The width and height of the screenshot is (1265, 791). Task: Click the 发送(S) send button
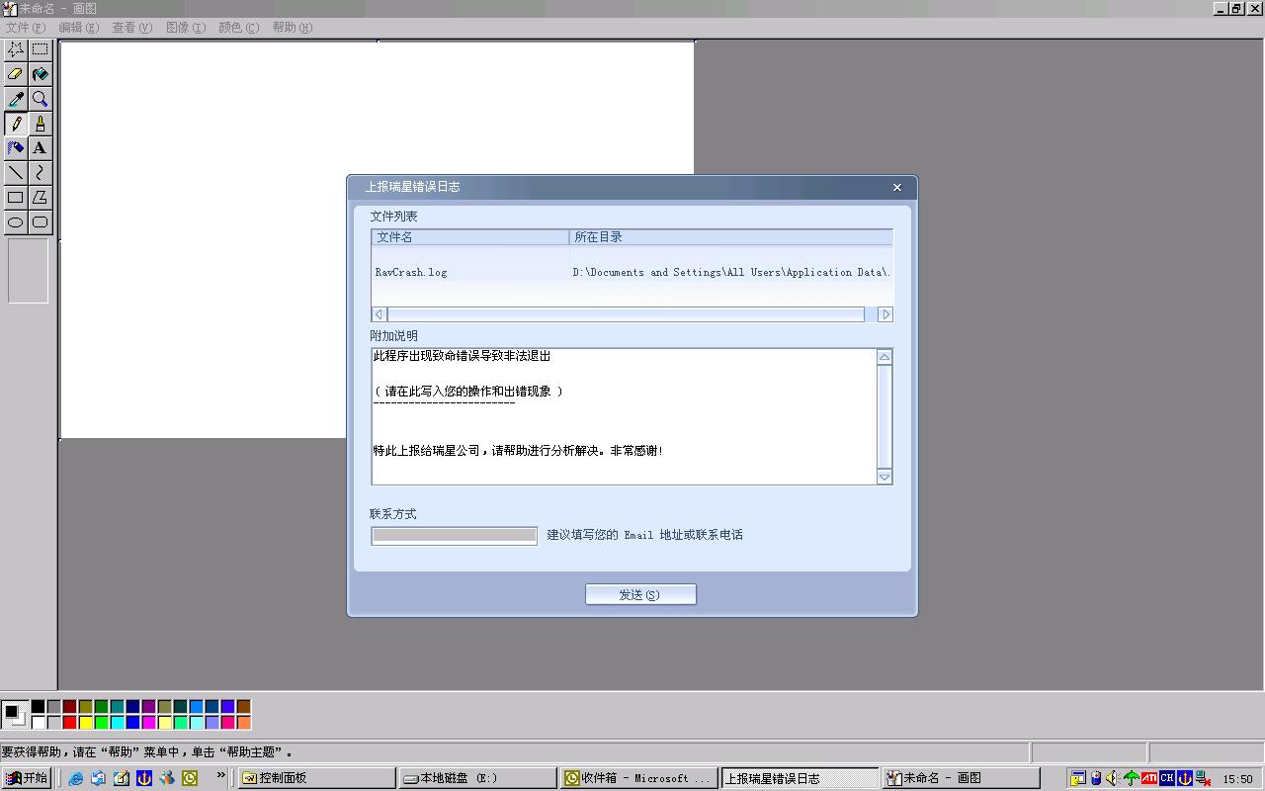click(640, 594)
